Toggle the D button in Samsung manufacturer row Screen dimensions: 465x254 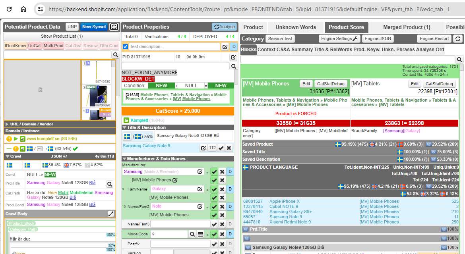click(230, 172)
